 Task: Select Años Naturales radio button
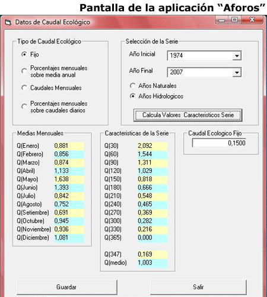click(132, 86)
